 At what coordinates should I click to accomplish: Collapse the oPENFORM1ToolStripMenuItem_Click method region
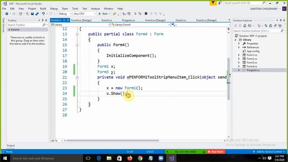coord(77,77)
